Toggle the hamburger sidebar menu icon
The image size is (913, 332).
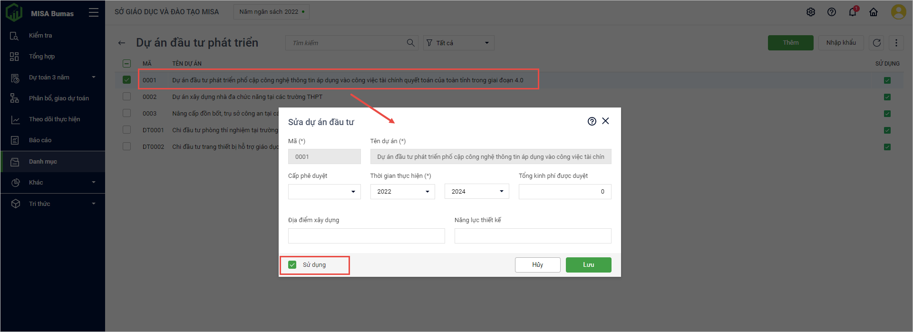coord(94,13)
